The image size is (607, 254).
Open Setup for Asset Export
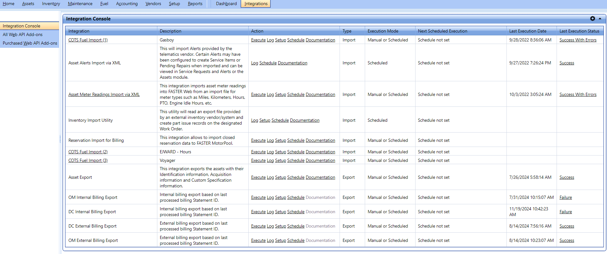281,177
